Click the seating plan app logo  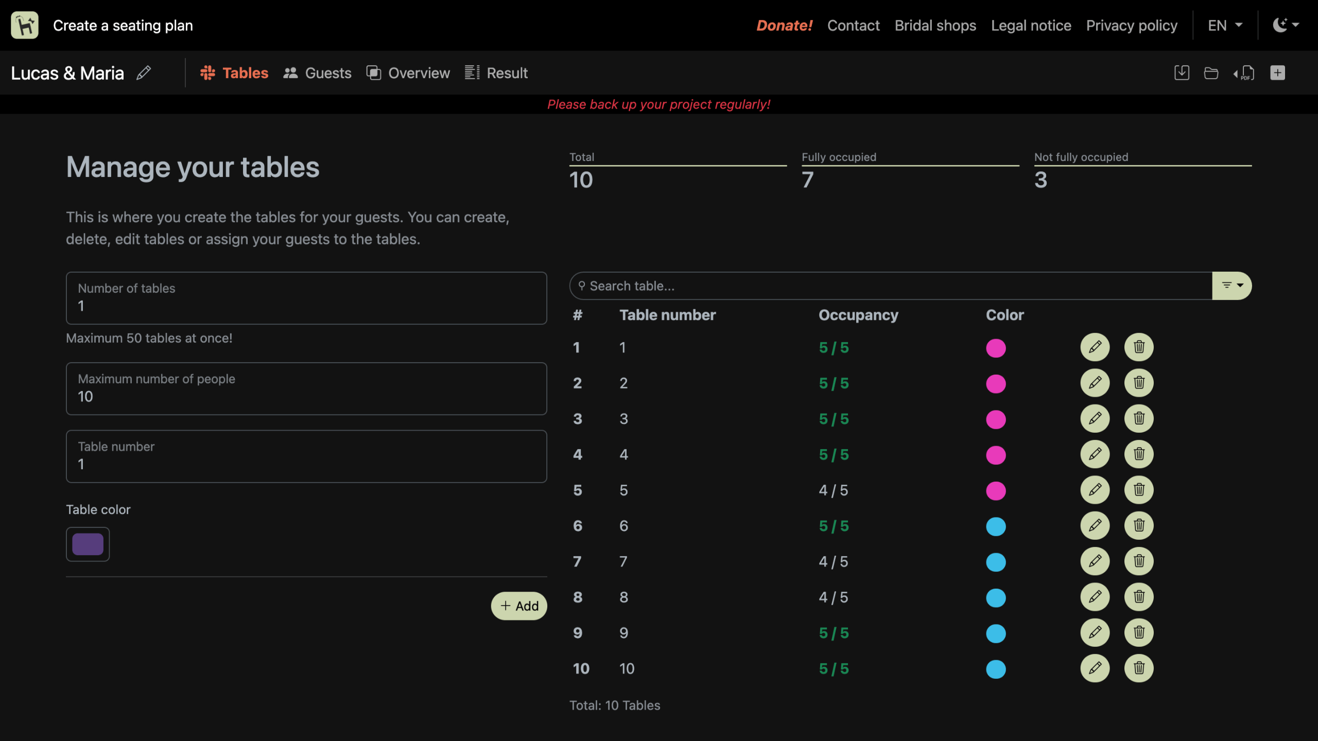(25, 25)
